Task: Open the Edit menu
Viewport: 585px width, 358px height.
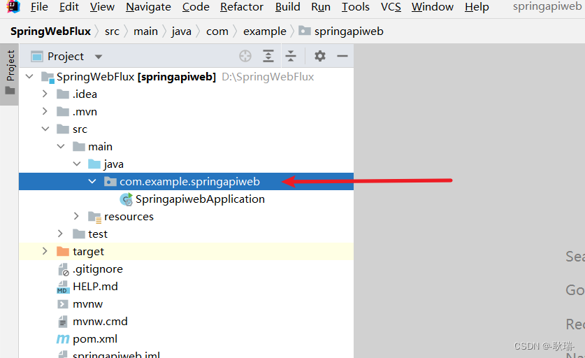Action: (69, 7)
